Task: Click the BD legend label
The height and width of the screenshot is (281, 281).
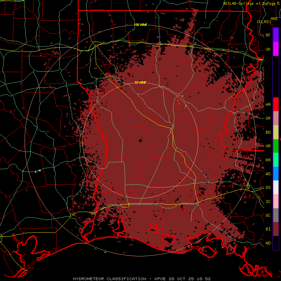Action: coord(268,132)
